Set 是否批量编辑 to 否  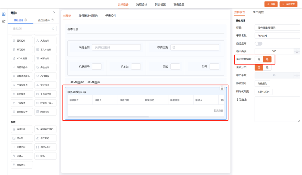(x=259, y=59)
